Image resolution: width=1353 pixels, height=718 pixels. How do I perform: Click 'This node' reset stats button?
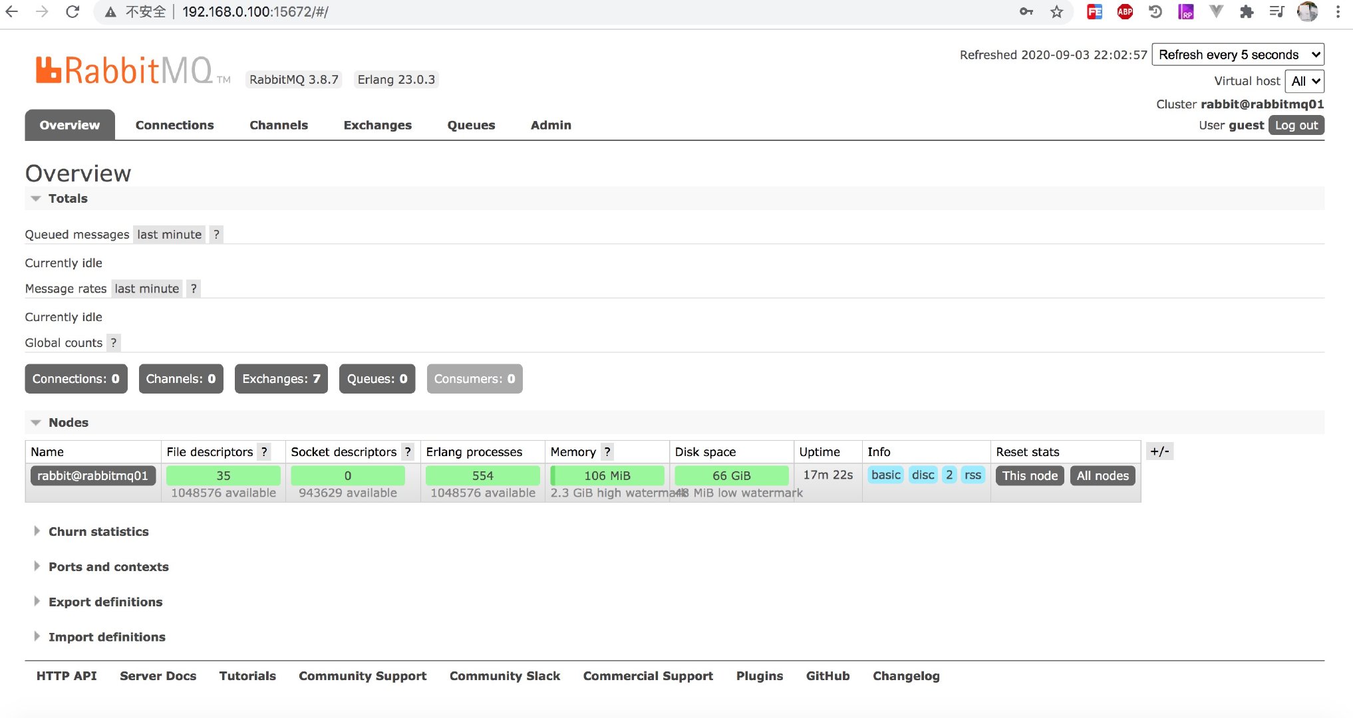point(1029,475)
